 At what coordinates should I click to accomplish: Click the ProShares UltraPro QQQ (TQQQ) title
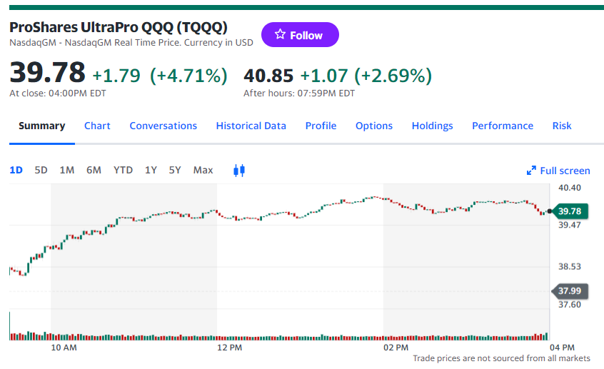click(x=119, y=27)
